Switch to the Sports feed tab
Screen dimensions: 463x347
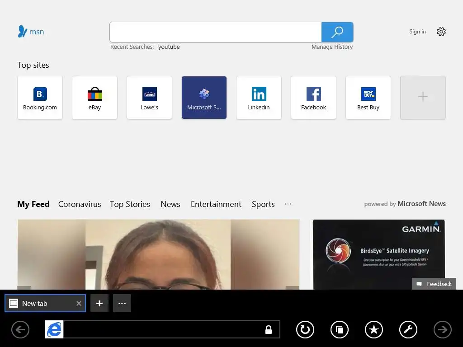tap(263, 204)
